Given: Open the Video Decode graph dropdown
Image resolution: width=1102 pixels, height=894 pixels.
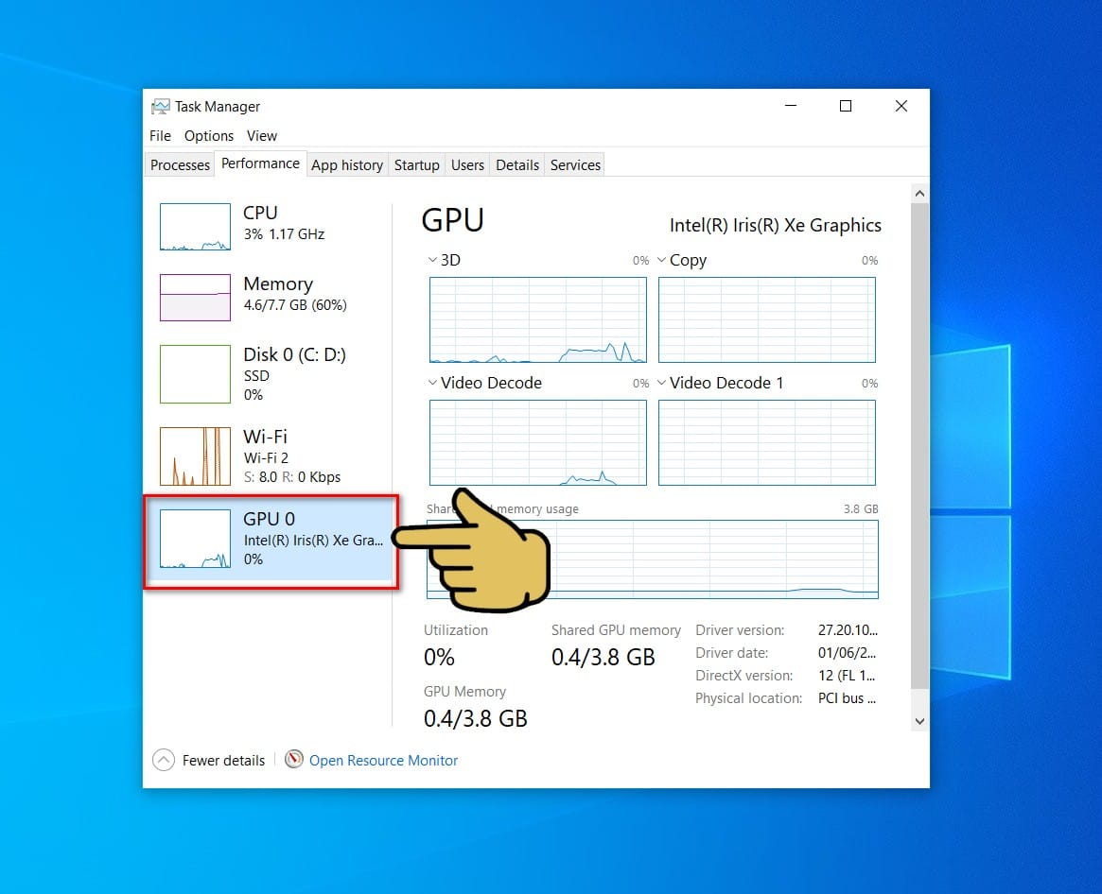Looking at the screenshot, I should click(432, 383).
